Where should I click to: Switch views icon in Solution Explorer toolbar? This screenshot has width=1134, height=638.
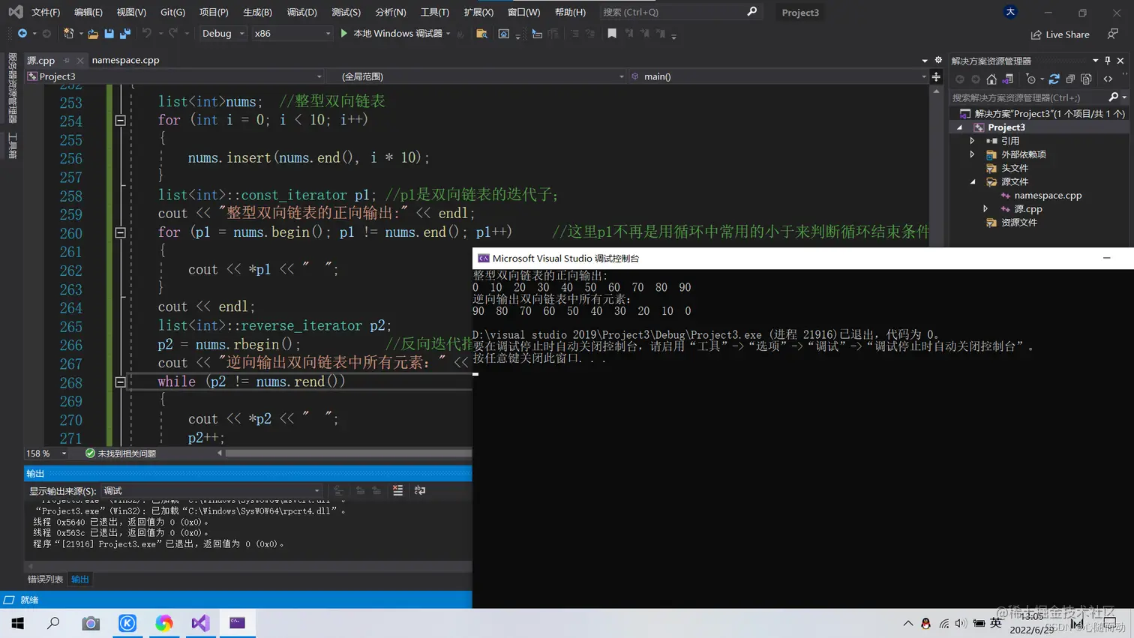pos(1008,79)
